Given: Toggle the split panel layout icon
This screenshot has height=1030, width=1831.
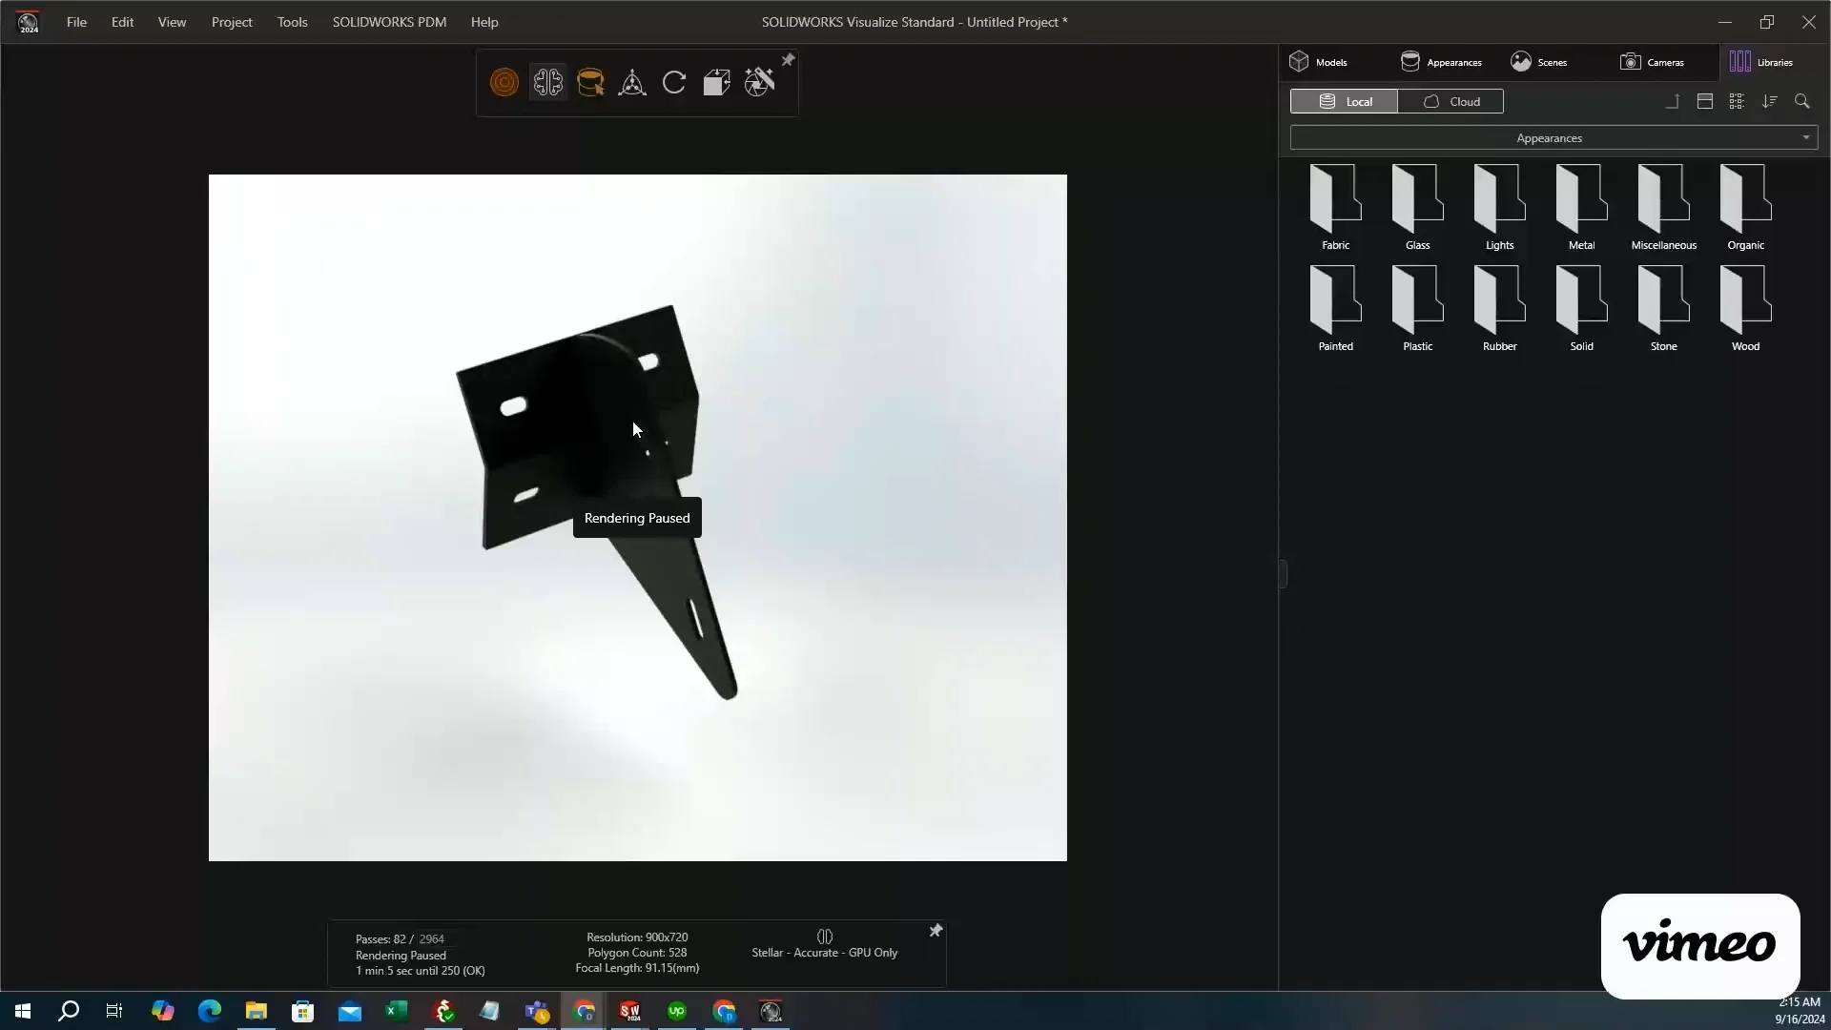Looking at the screenshot, I should pyautogui.click(x=1705, y=101).
